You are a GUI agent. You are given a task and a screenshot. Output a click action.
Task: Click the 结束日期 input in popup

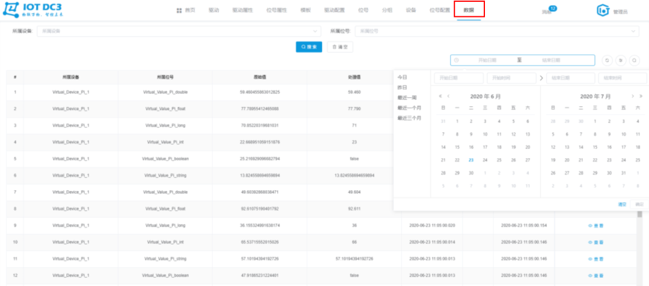click(x=571, y=78)
